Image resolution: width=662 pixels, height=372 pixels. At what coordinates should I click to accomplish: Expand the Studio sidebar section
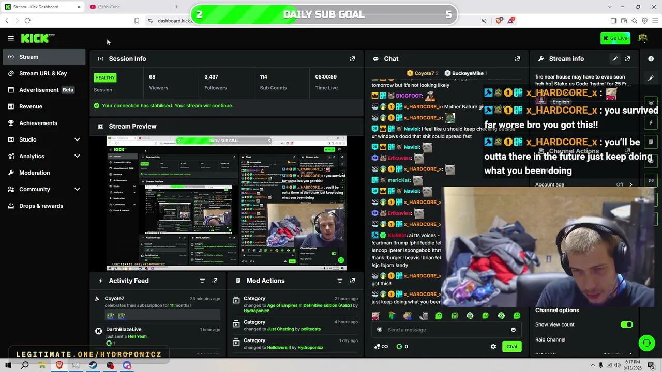point(77,139)
